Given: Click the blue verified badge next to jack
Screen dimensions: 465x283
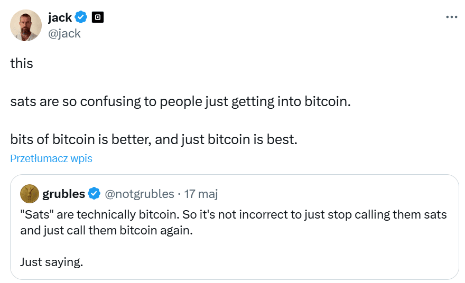Looking at the screenshot, I should [x=81, y=17].
